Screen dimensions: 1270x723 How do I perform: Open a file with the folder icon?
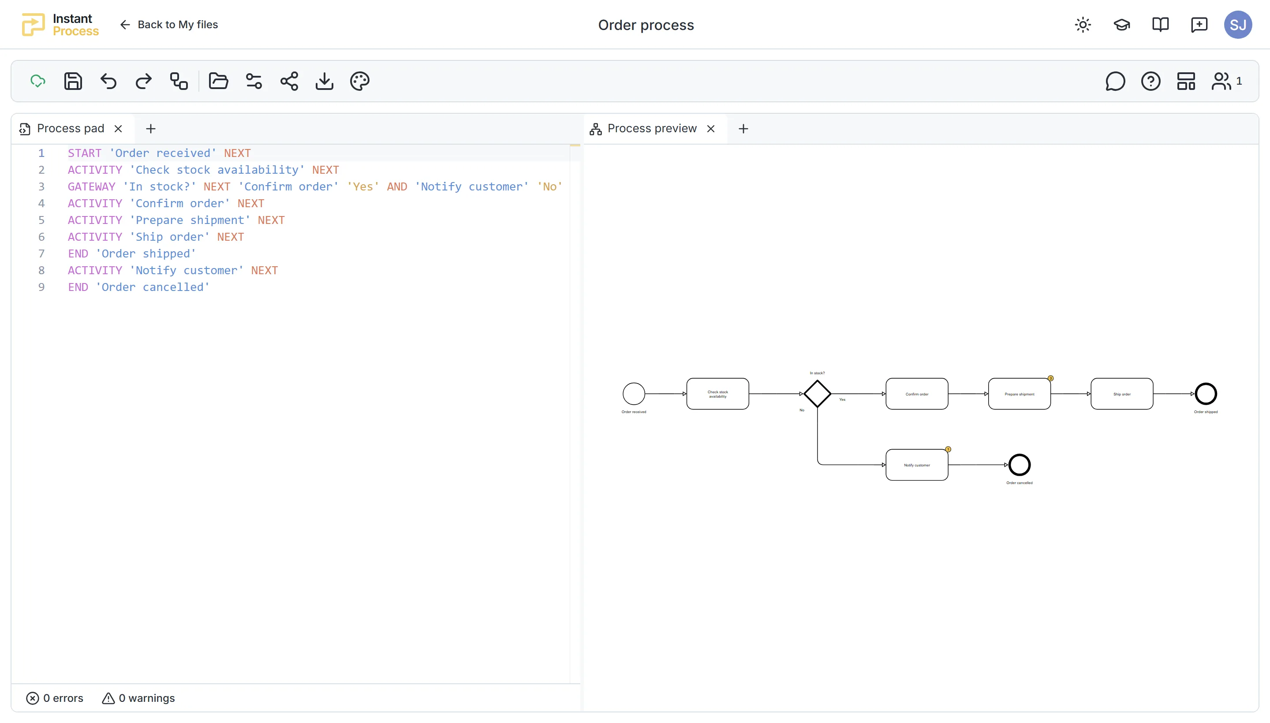[219, 81]
